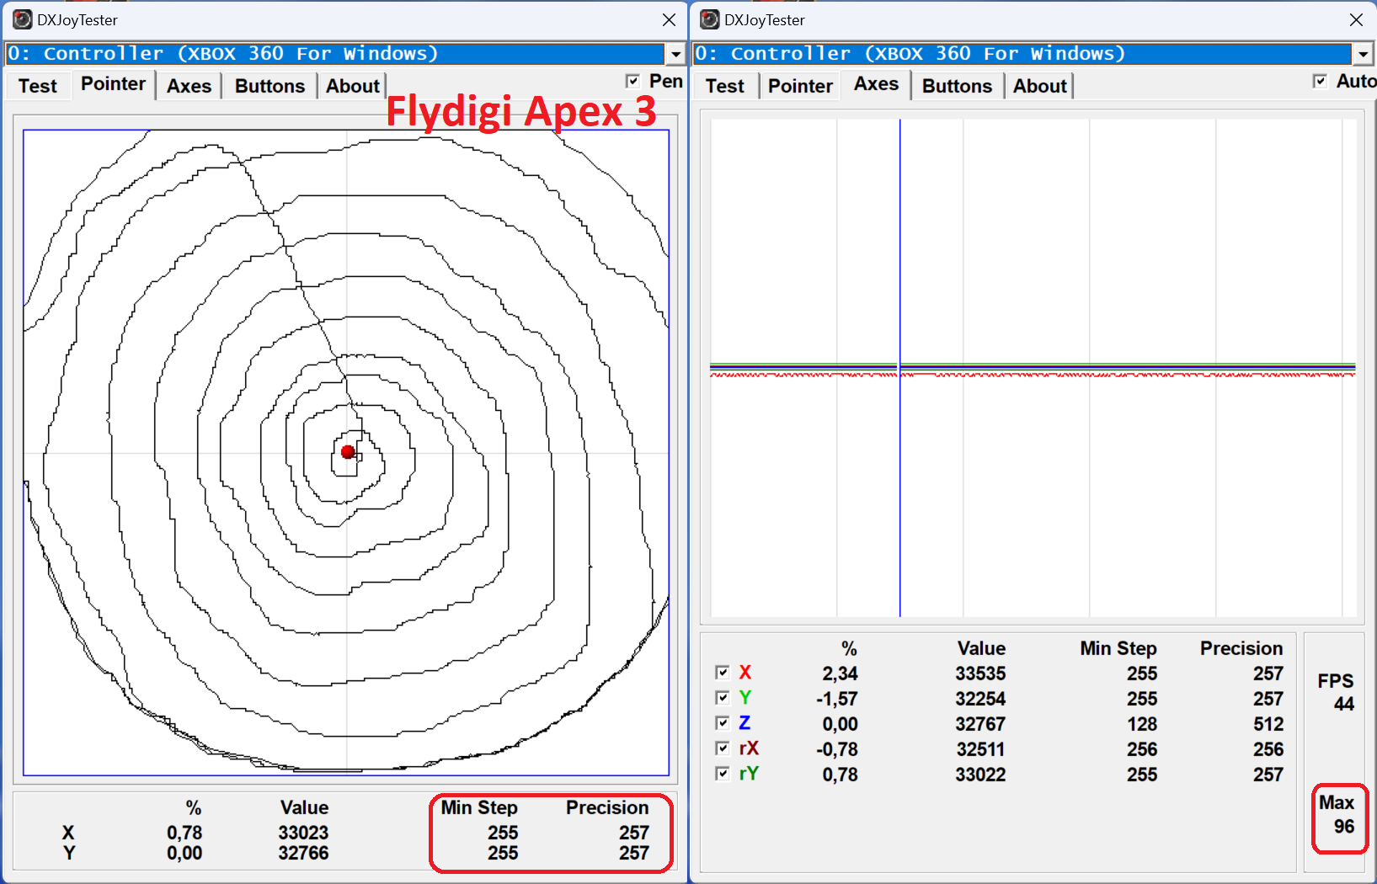Screen dimensions: 1377x884
Task: Show About tab in left window
Action: [352, 86]
